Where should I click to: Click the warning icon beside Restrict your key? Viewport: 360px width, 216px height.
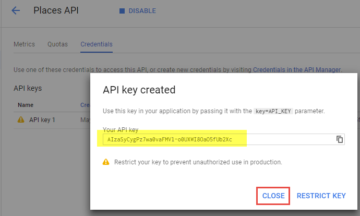[106, 162]
